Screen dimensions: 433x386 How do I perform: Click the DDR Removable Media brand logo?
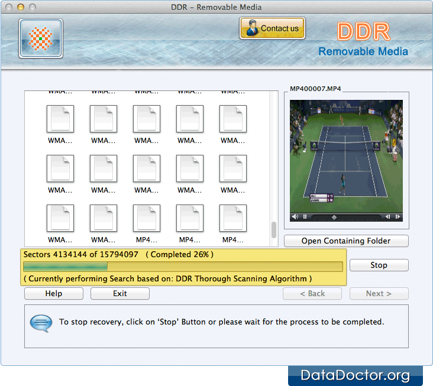point(363,40)
